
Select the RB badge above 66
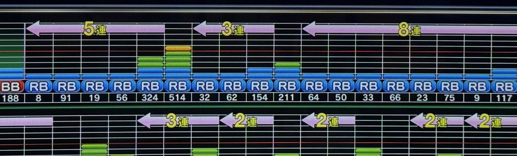396,87
